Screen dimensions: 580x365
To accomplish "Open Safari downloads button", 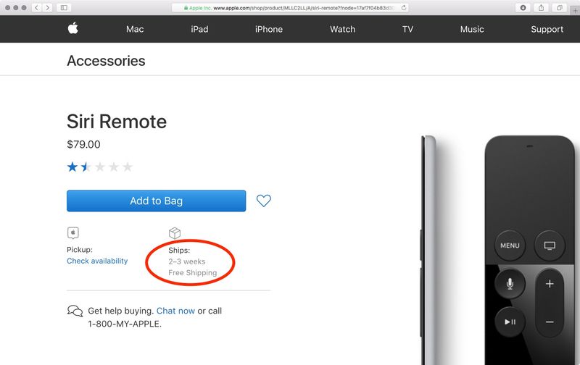I will click(x=523, y=7).
